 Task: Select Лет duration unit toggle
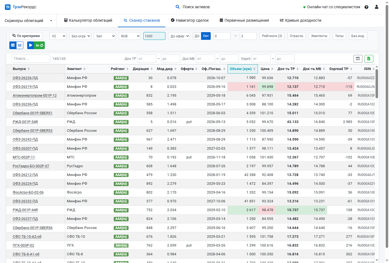point(206,36)
